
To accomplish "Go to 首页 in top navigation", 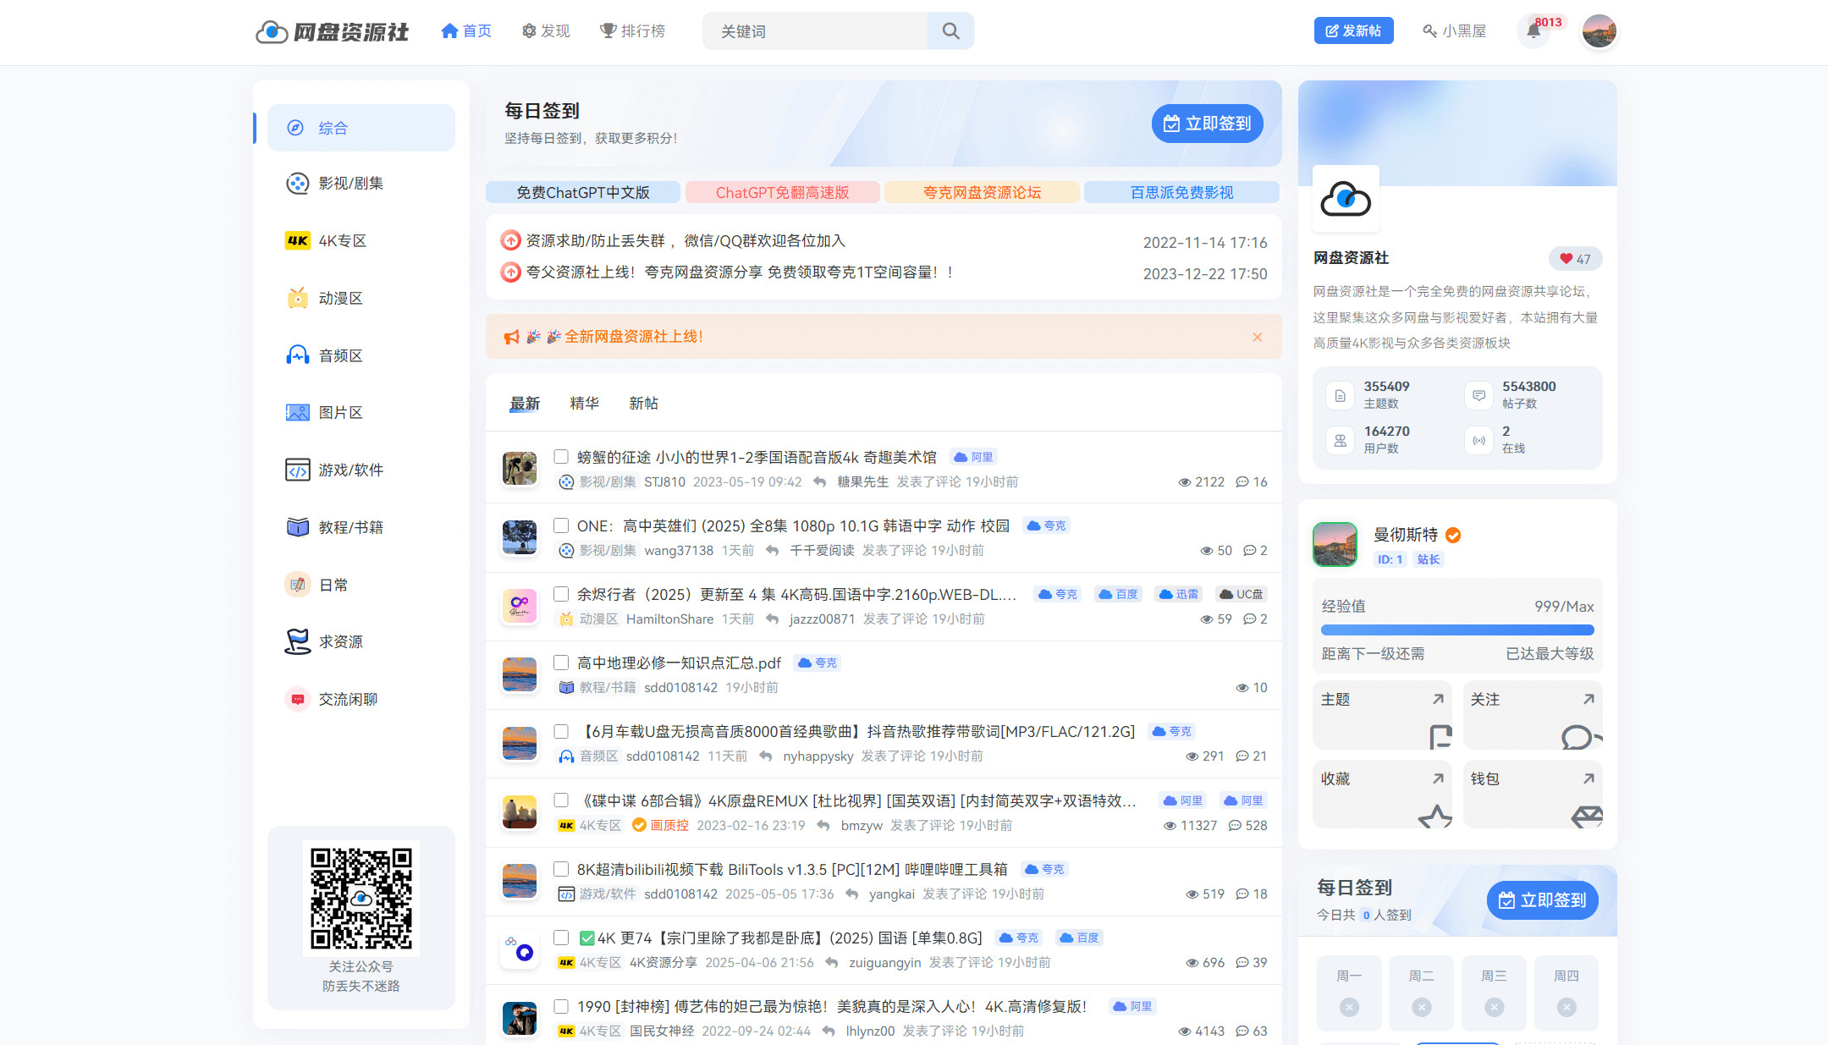I will tap(466, 31).
